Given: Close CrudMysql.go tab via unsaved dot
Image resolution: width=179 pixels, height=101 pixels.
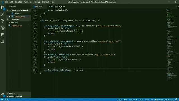Looking at the screenshot, I should (64, 6).
